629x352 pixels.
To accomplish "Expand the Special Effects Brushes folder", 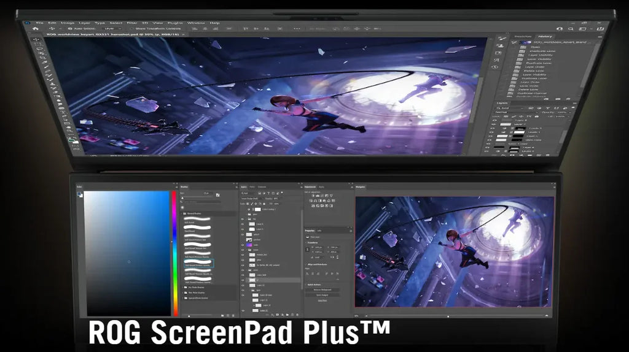I will [x=182, y=298].
